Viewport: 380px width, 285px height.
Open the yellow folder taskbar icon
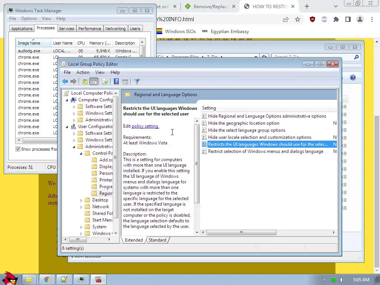29,280
